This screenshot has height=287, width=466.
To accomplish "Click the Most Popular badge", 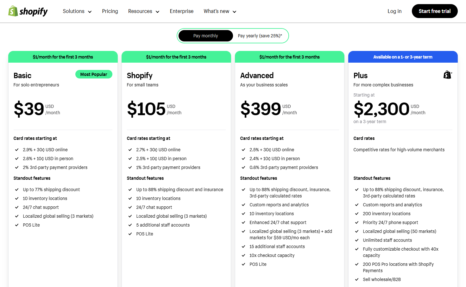I will pos(94,74).
